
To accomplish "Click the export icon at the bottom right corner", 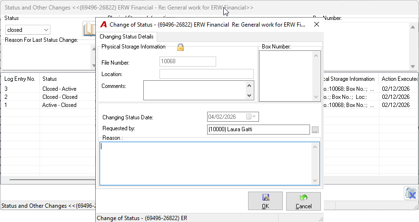I will tap(411, 193).
